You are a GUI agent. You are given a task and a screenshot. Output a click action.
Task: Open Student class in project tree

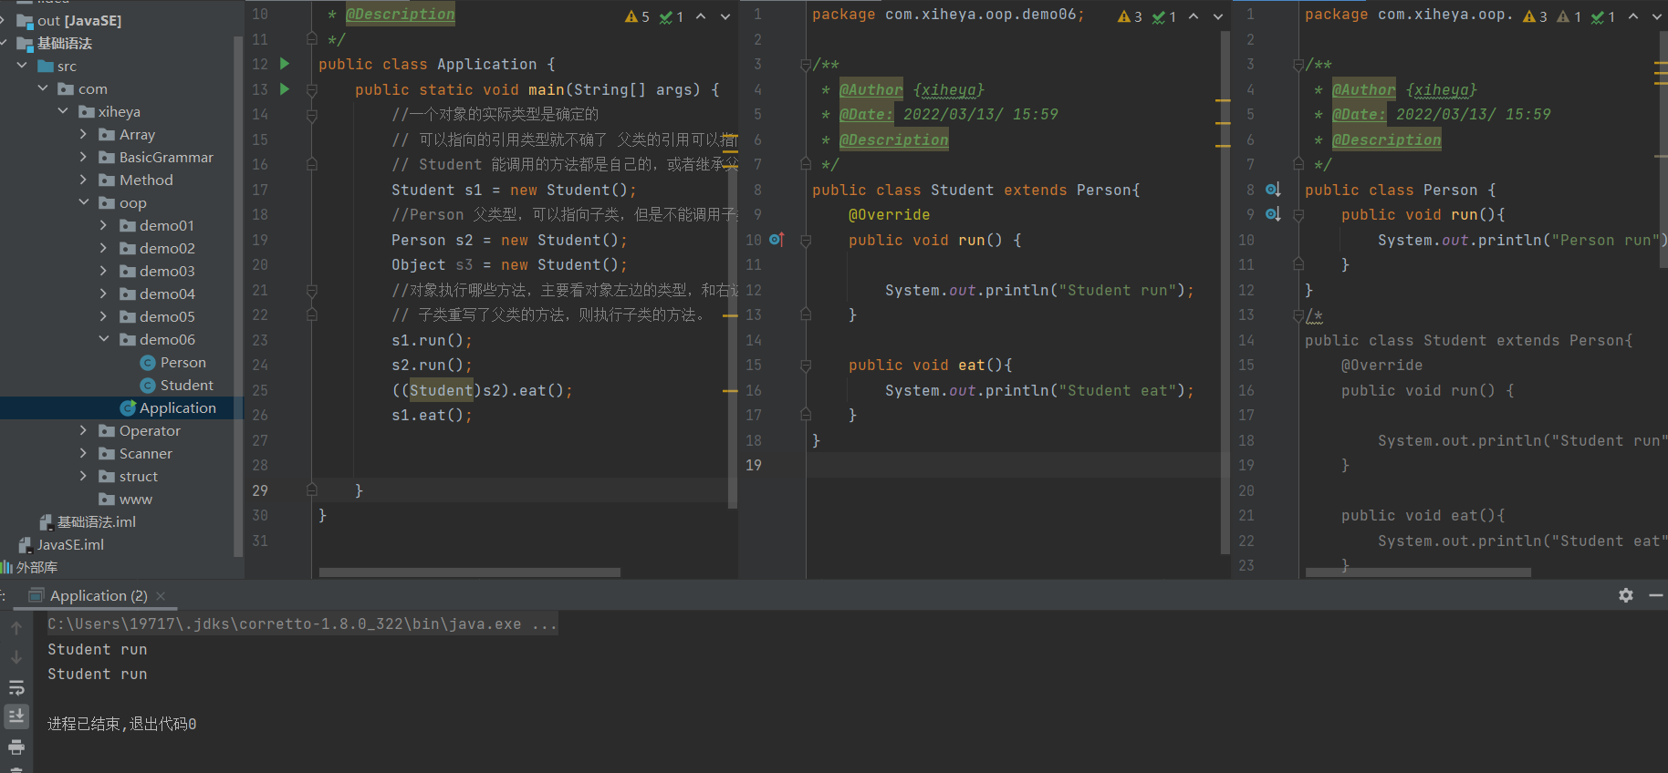[x=176, y=385]
